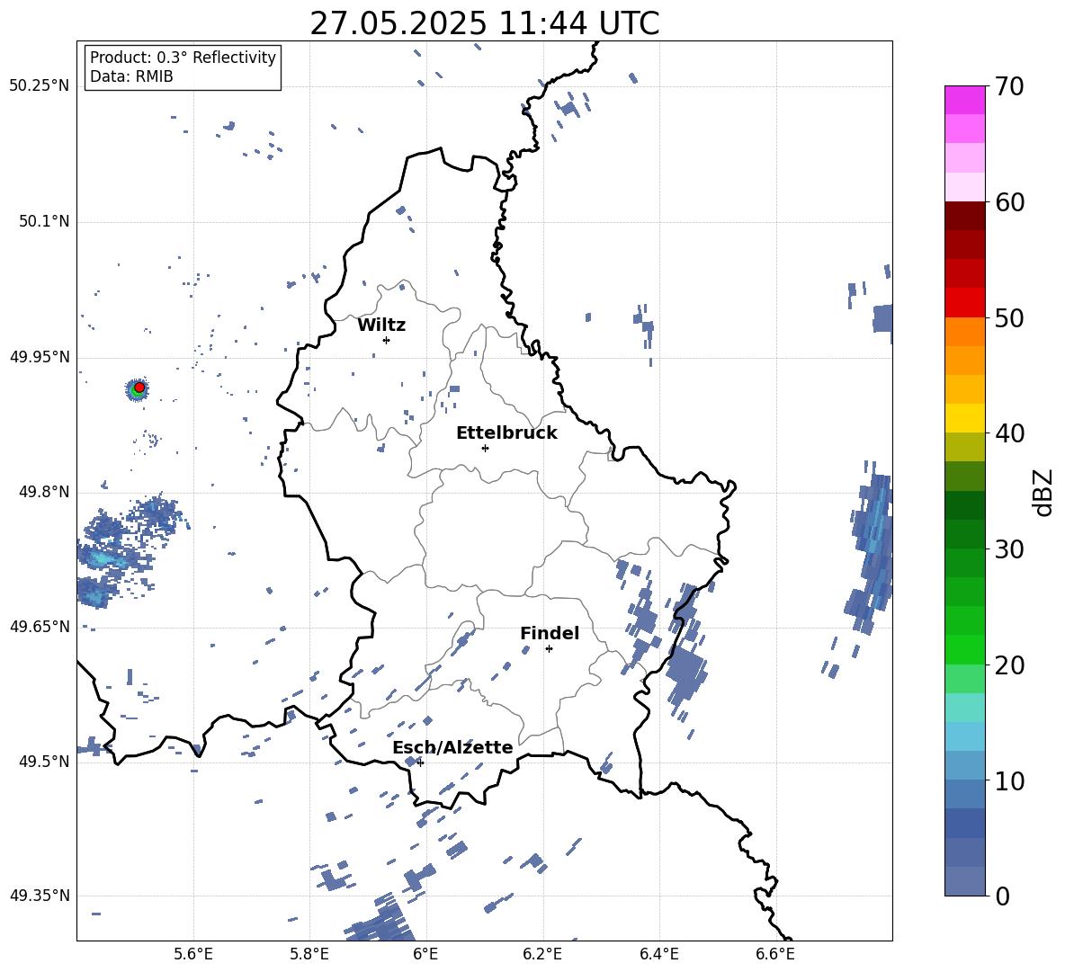Image resolution: width=1065 pixels, height=972 pixels.
Task: Click the cross marker beside Findel
Action: coord(549,649)
